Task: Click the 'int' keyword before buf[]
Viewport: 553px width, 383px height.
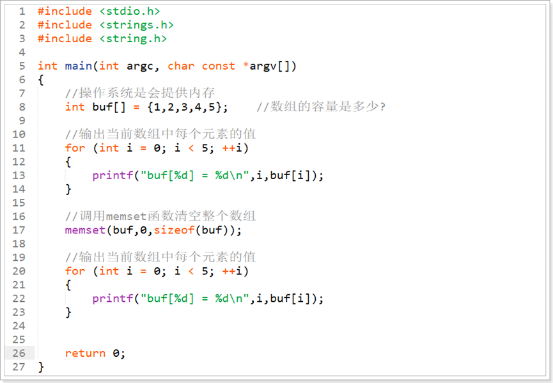Action: tap(75, 107)
